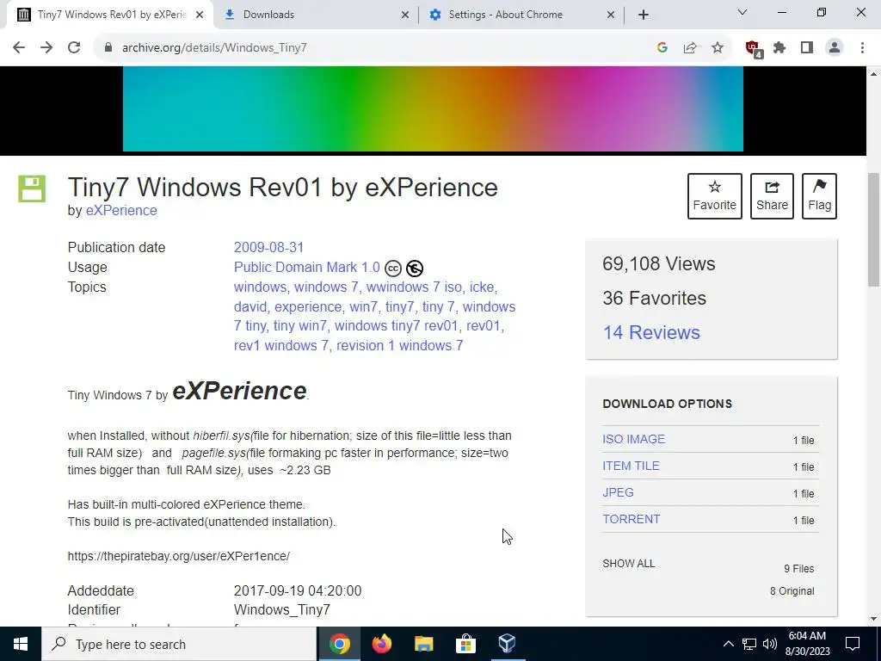Viewport: 881px width, 661px height.
Task: Open the 'icke' topic link
Action: 482,287
